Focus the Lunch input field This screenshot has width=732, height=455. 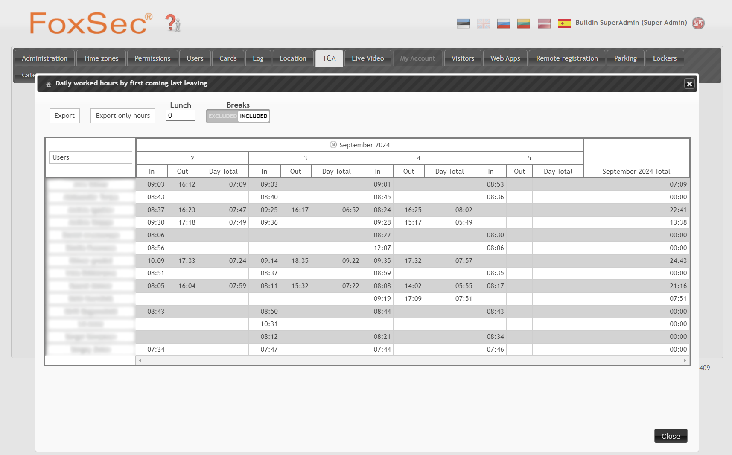[181, 115]
